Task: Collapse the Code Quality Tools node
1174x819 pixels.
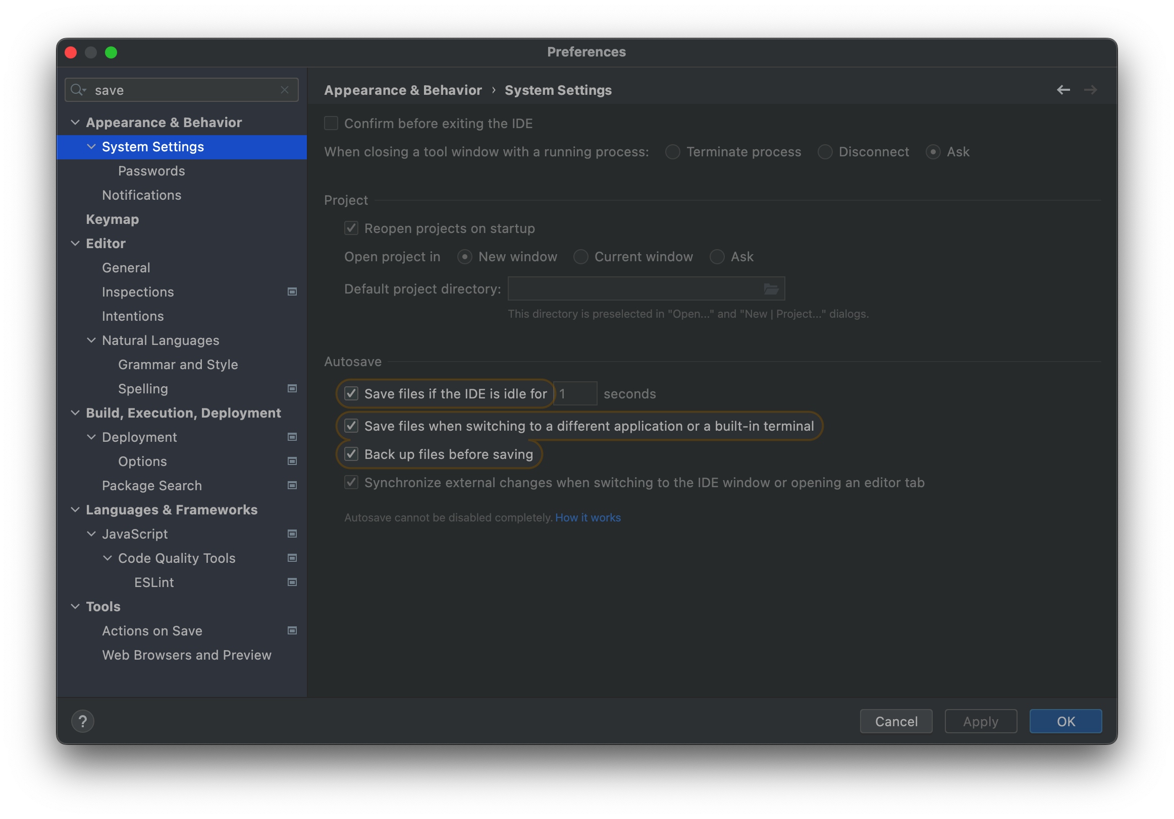Action: (x=108, y=558)
